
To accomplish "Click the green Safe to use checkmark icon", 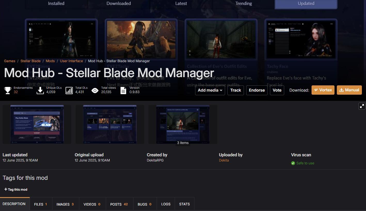I will 293,163.
